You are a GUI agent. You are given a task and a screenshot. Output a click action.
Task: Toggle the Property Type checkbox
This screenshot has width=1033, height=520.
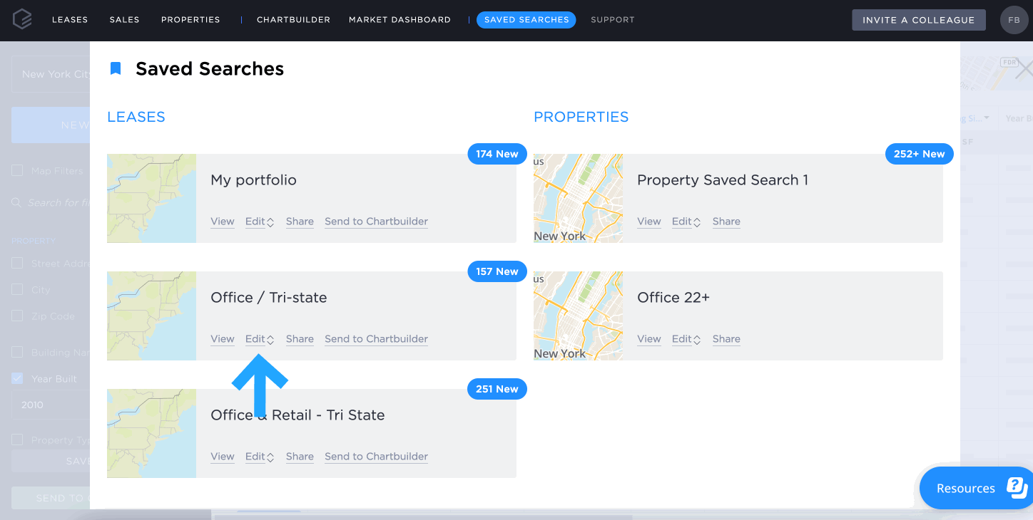click(17, 440)
